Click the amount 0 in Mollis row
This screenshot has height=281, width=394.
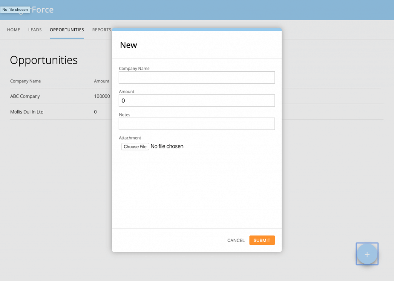point(95,112)
